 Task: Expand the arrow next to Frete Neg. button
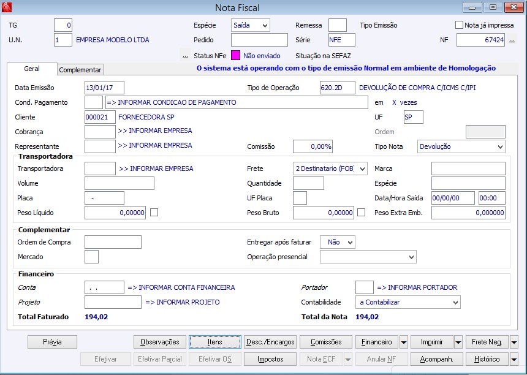514,342
